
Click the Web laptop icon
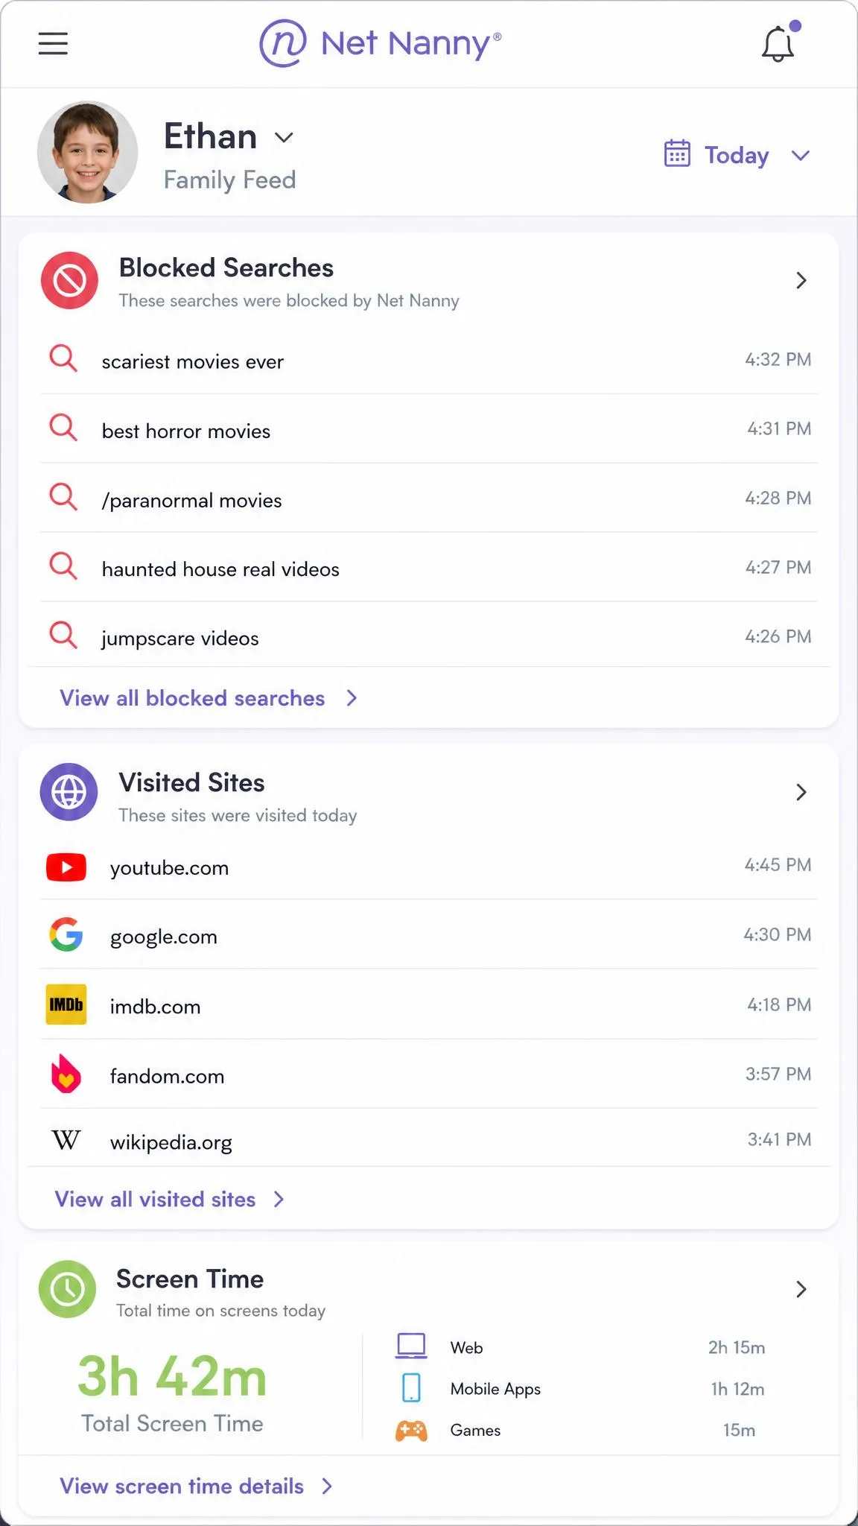tap(411, 1346)
